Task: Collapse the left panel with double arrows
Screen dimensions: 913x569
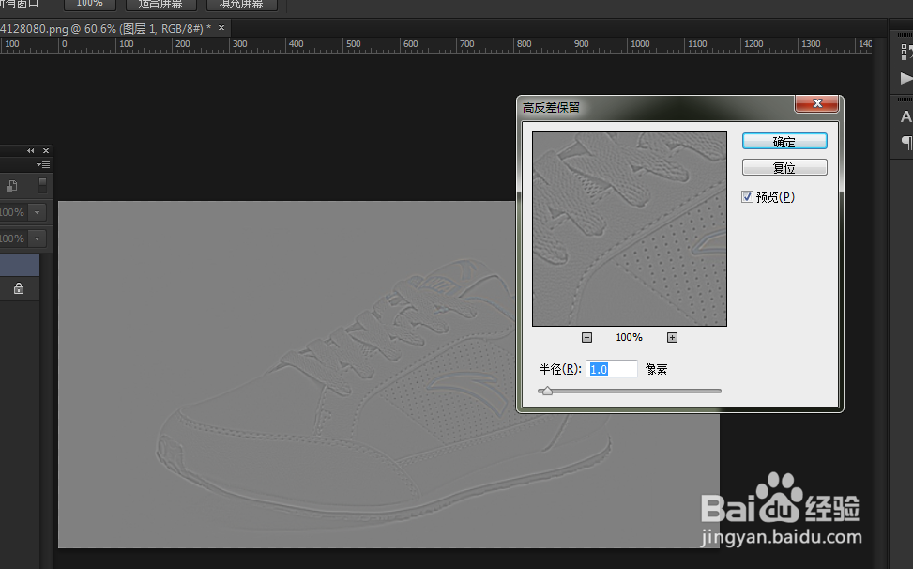Action: [30, 151]
